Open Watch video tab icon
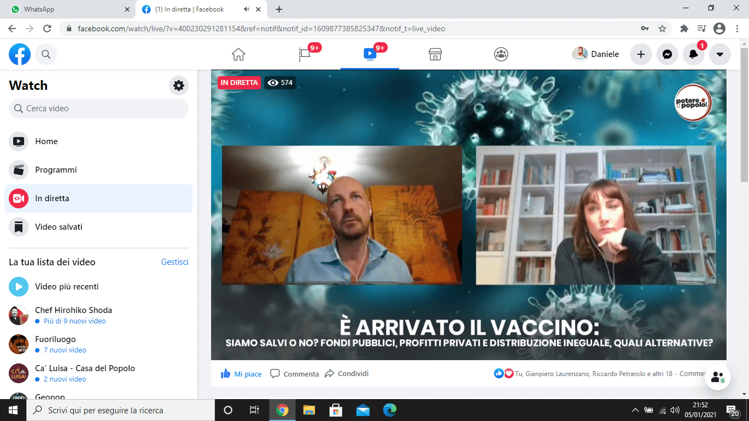The image size is (749, 421). (370, 54)
